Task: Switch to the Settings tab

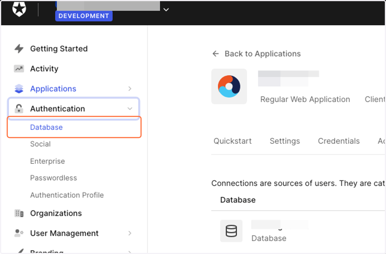Action: tap(285, 141)
